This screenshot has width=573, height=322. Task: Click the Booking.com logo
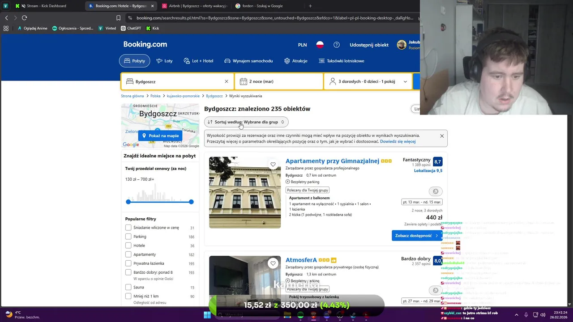tap(145, 44)
